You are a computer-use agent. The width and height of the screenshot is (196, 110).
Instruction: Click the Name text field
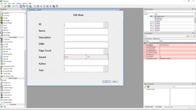click(86, 32)
